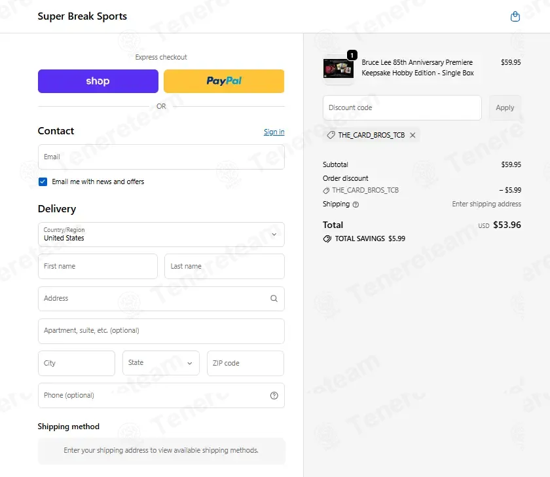Focus the Discount code field
The width and height of the screenshot is (550, 477).
pyautogui.click(x=402, y=107)
